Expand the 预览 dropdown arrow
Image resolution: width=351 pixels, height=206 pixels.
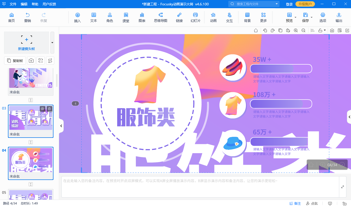295,17
